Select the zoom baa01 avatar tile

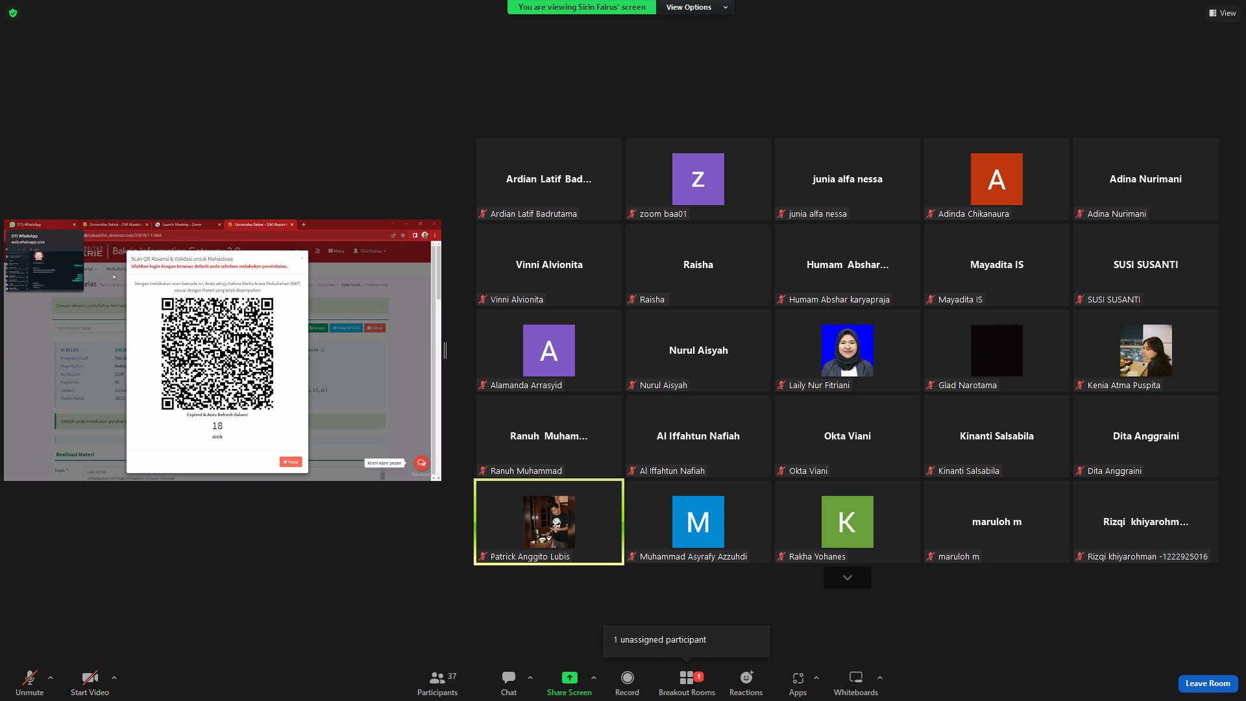coord(698,179)
